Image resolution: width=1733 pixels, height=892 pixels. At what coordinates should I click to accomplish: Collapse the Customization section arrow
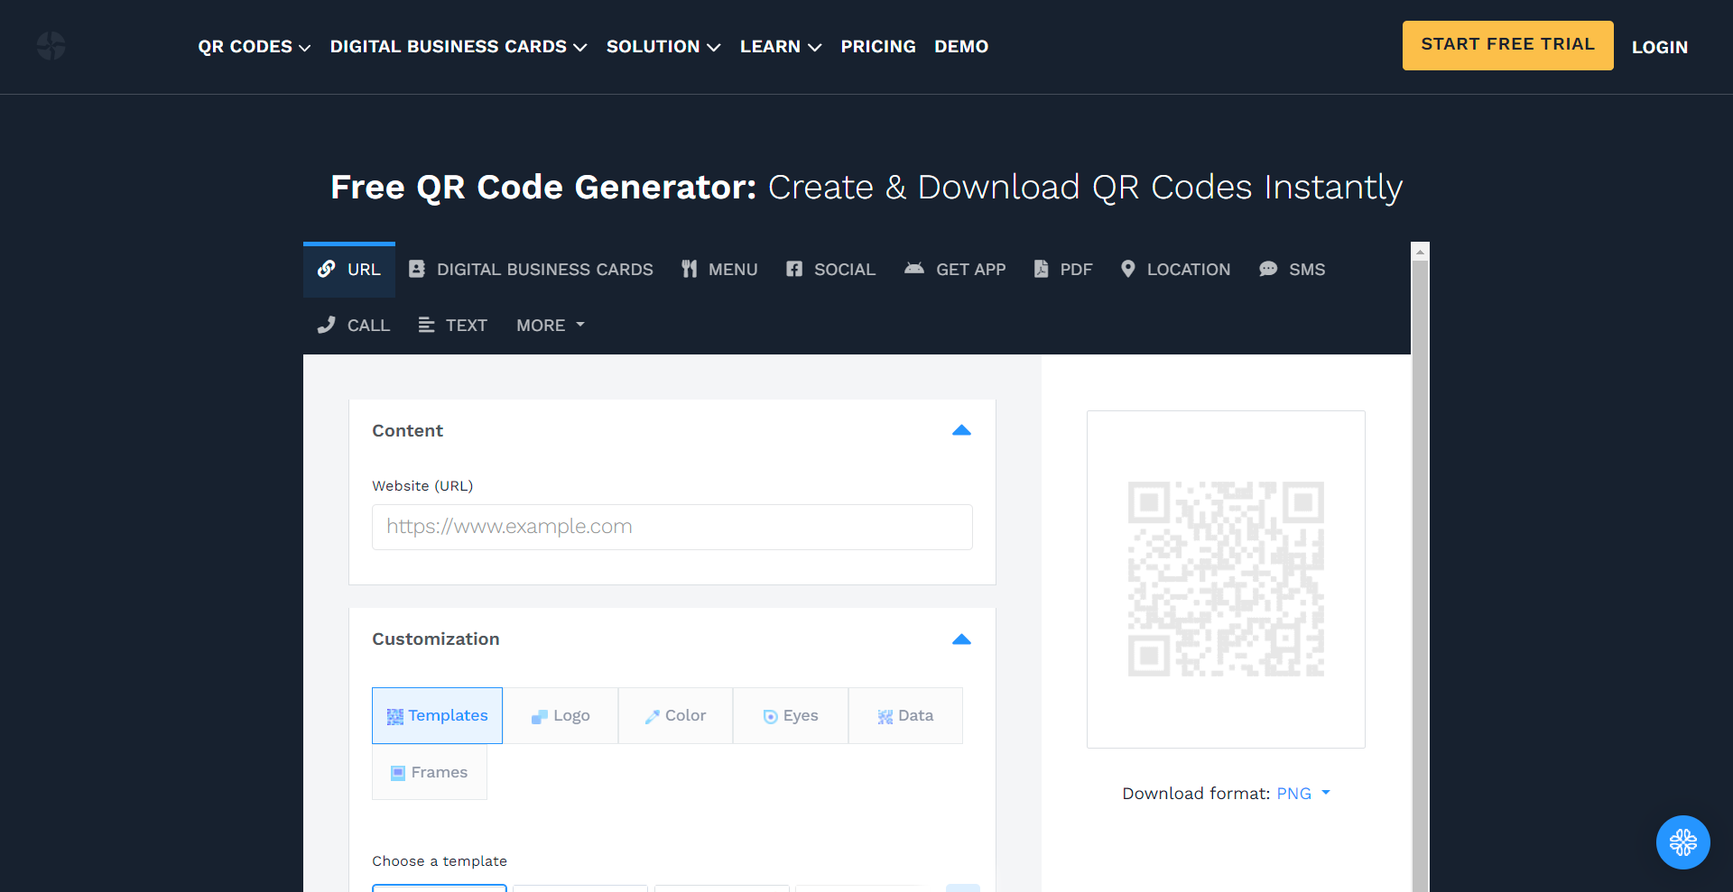point(961,639)
